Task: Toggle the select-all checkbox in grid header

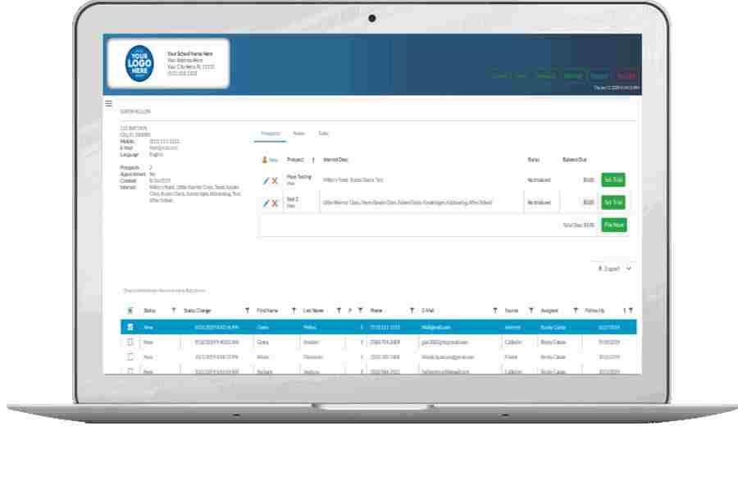Action: [x=130, y=311]
